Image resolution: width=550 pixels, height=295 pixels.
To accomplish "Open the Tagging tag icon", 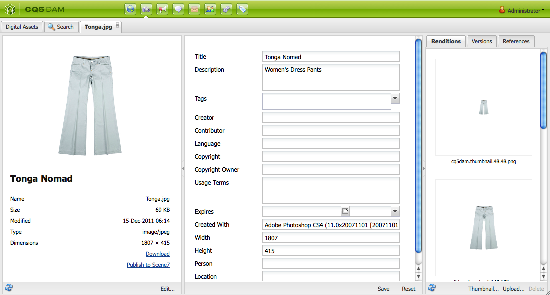I will pyautogui.click(x=242, y=9).
